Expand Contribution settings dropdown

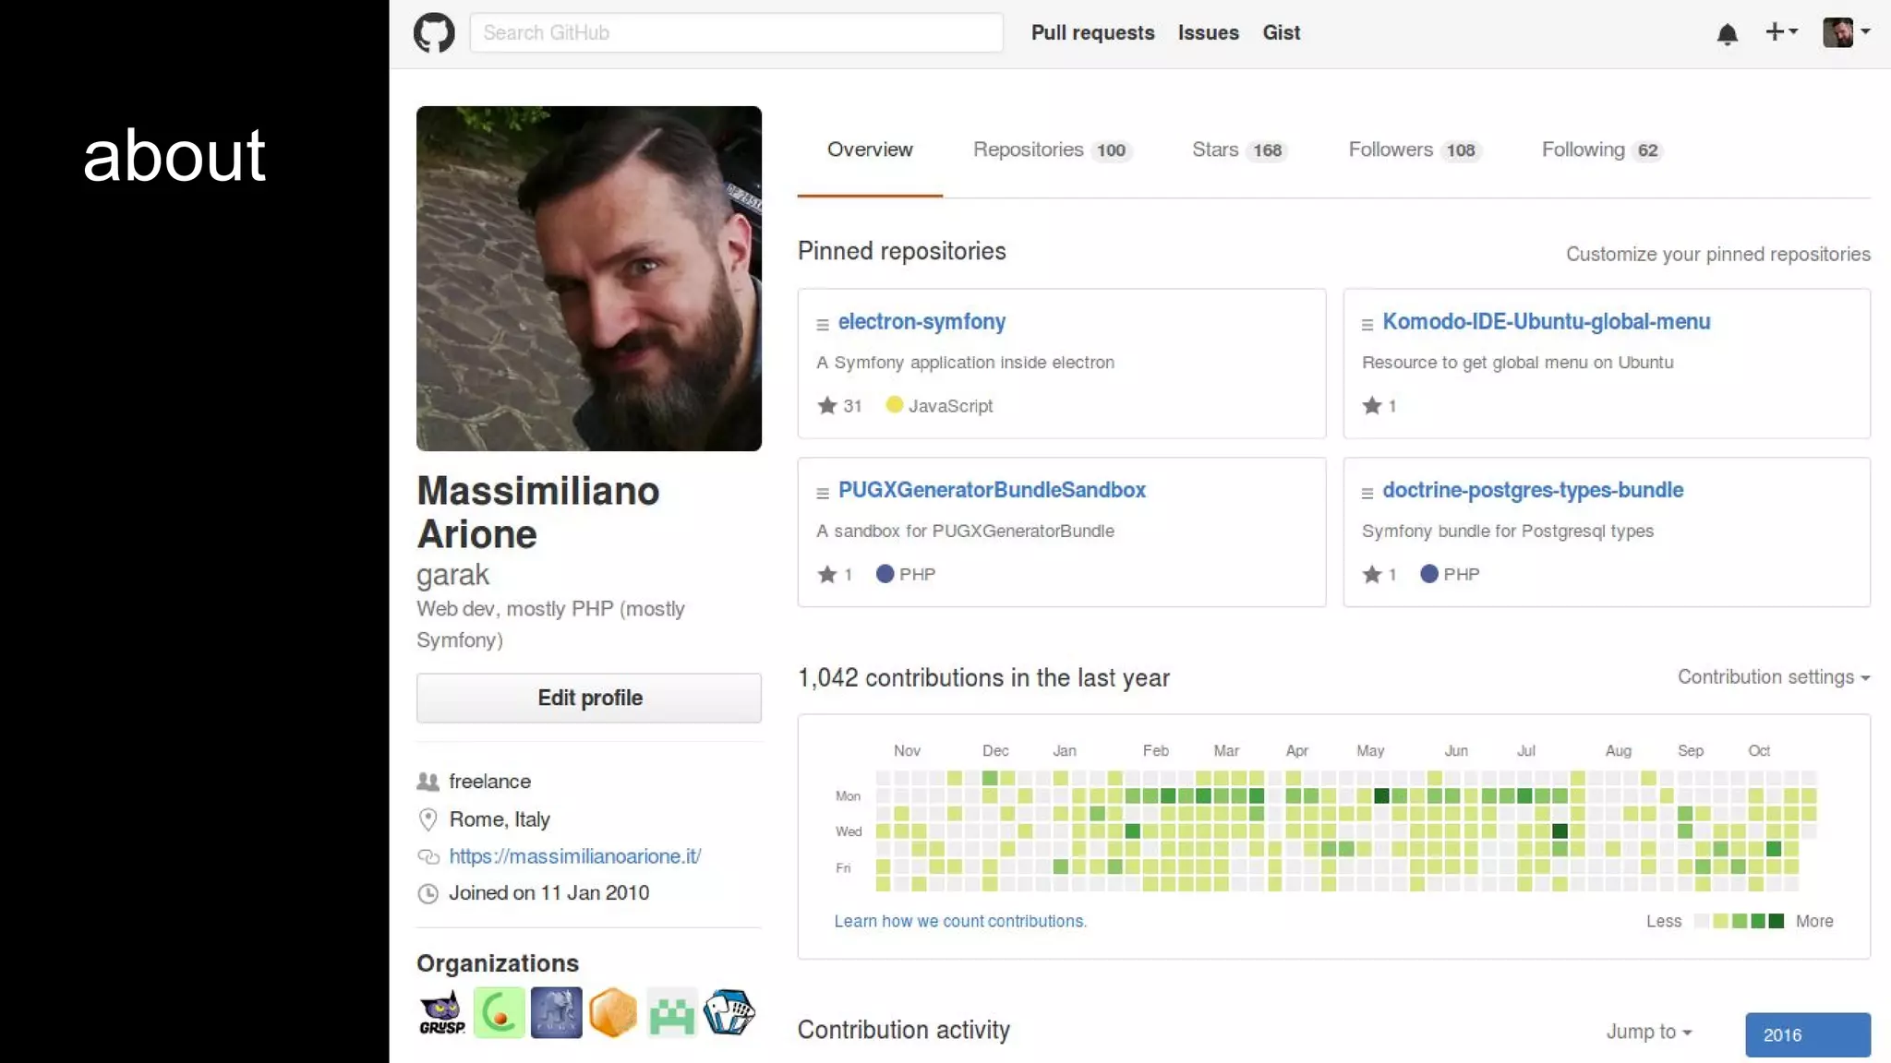coord(1773,677)
